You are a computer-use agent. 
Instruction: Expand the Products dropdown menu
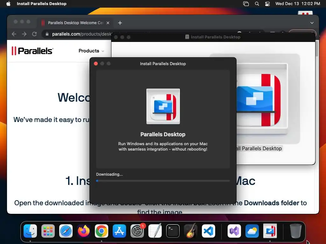[91, 51]
